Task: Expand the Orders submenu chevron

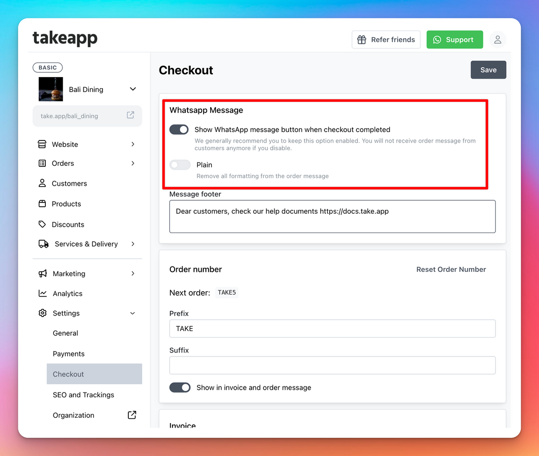Action: 133,163
